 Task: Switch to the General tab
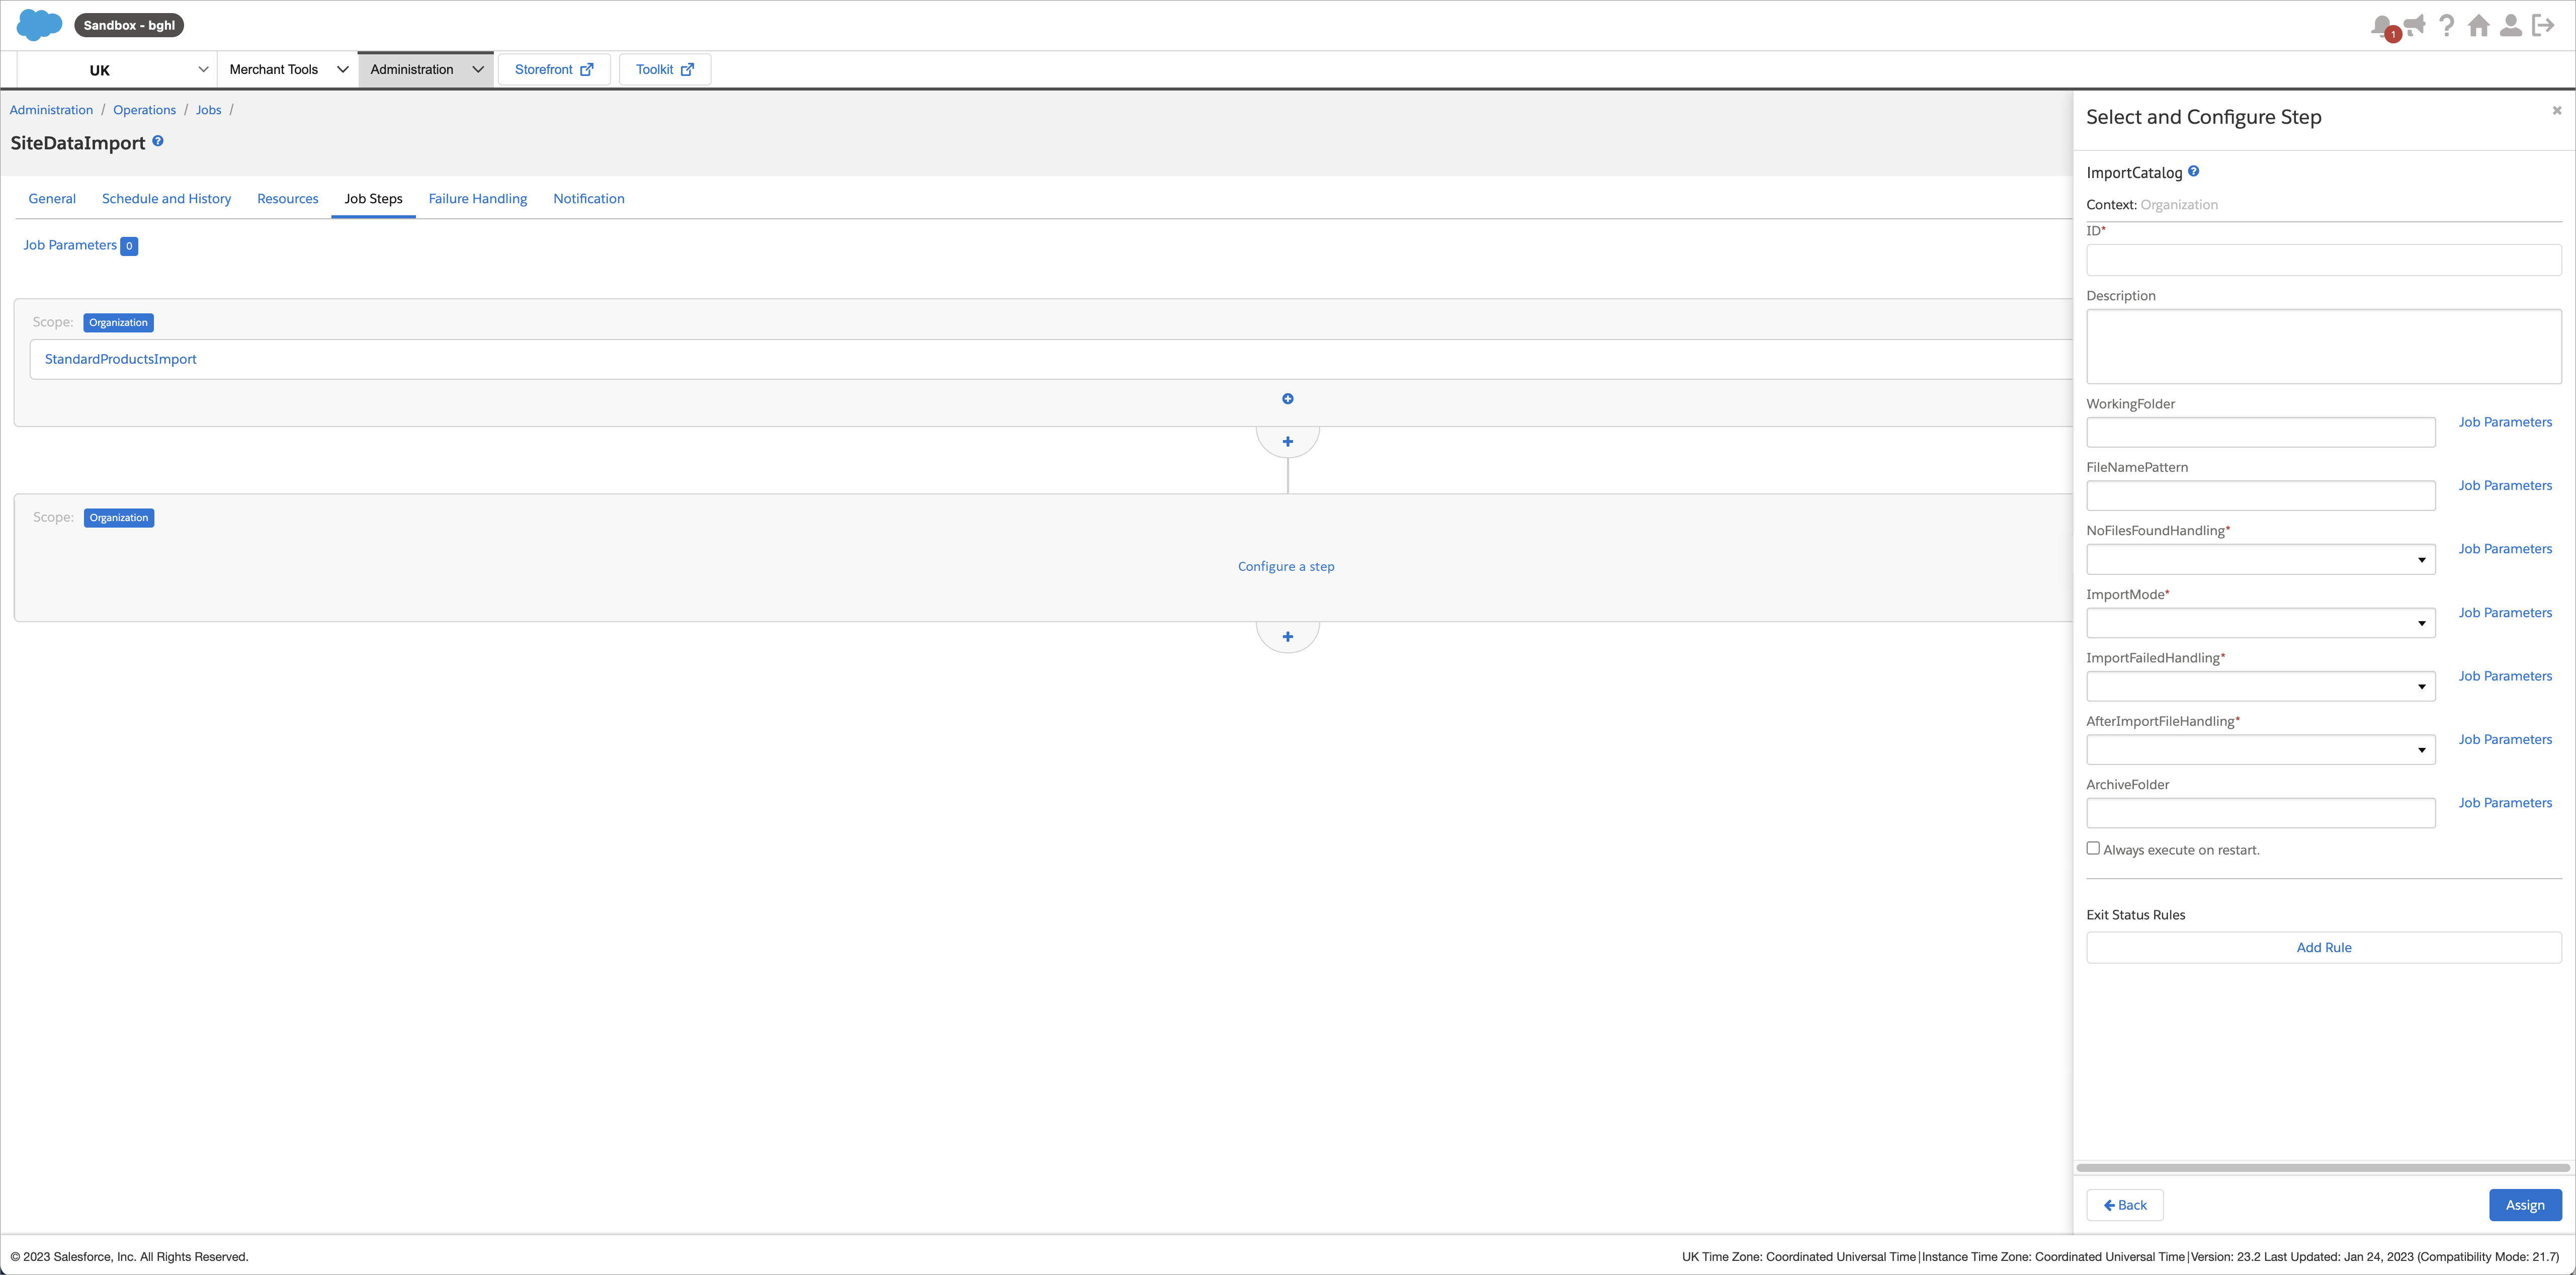pyautogui.click(x=52, y=199)
